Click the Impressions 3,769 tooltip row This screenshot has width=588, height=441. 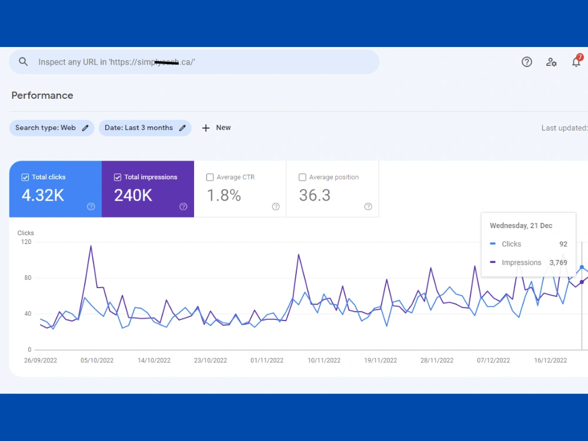(529, 262)
